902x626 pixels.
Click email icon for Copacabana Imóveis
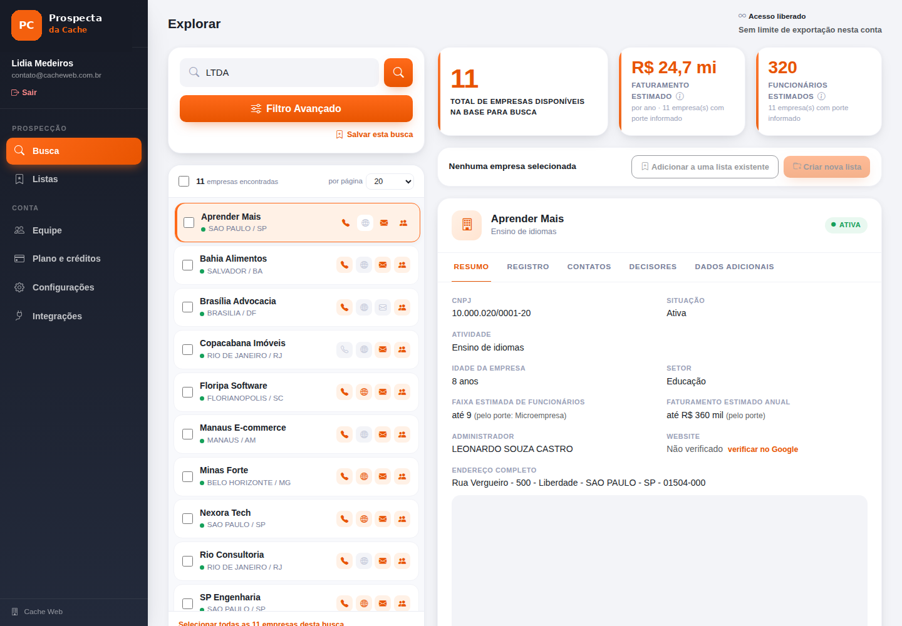click(x=383, y=349)
